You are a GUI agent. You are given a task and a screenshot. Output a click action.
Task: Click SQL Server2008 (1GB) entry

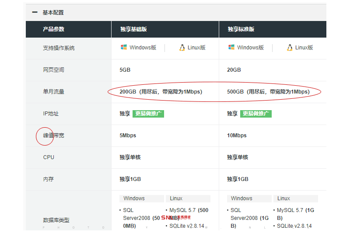pos(249,218)
